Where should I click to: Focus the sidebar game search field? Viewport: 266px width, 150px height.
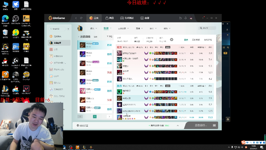57,29
